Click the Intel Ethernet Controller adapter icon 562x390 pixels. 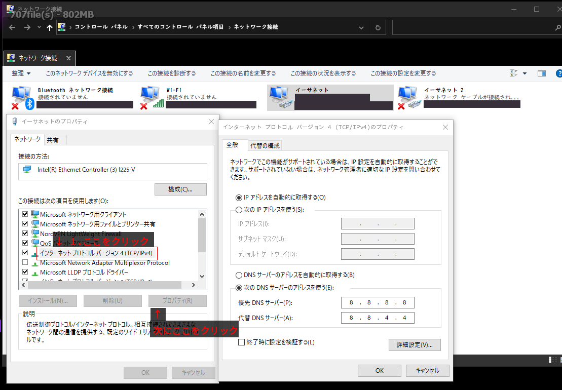click(x=27, y=170)
